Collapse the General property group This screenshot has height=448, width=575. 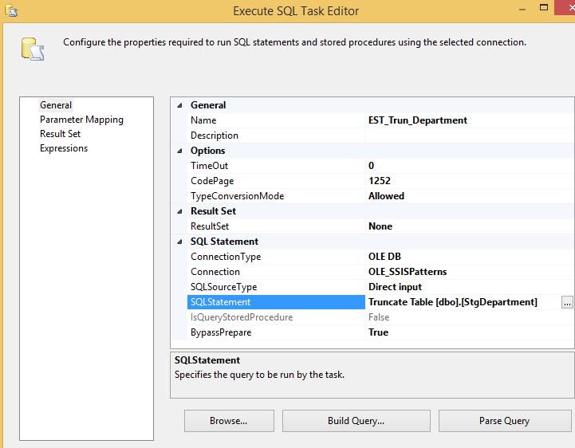pos(179,105)
